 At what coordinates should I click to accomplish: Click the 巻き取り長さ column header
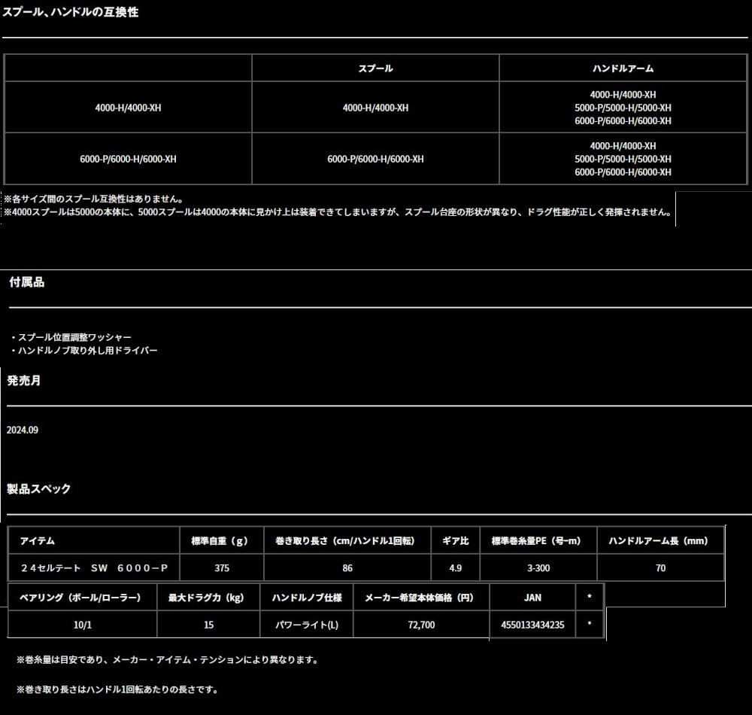click(x=347, y=541)
